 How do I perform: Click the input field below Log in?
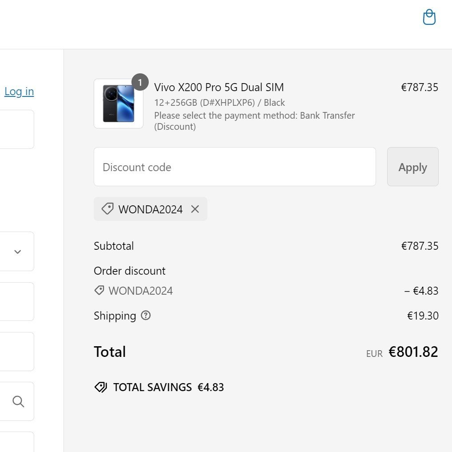(x=16, y=129)
